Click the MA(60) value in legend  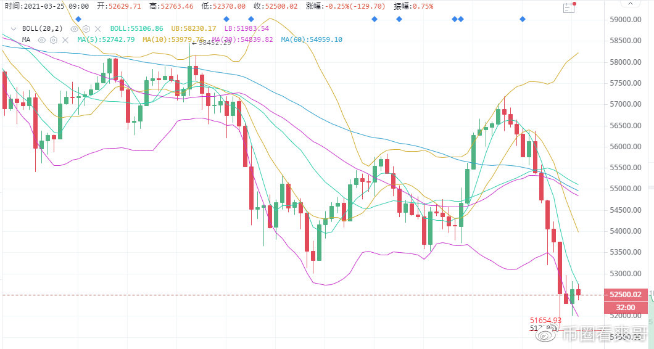click(312, 40)
